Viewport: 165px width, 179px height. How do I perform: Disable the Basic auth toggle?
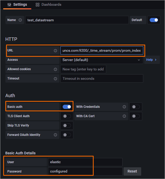(67, 107)
